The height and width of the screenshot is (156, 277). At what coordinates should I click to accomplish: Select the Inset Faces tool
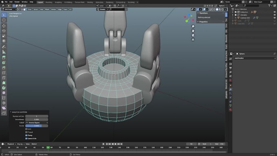tap(4, 63)
